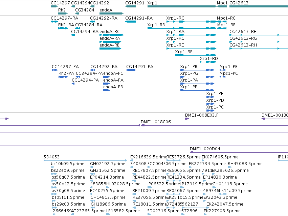288x216 pixels.
Task: Select protein label Xrp1-PD
Action: coord(215,101)
